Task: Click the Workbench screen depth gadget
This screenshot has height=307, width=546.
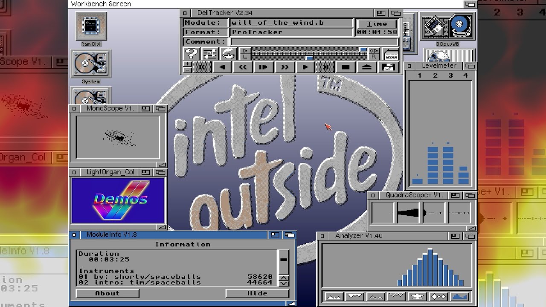Action: pos(470,4)
